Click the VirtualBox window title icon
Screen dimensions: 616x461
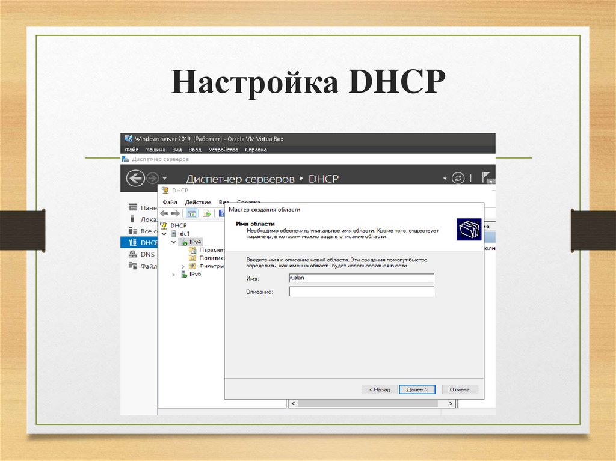pos(128,139)
